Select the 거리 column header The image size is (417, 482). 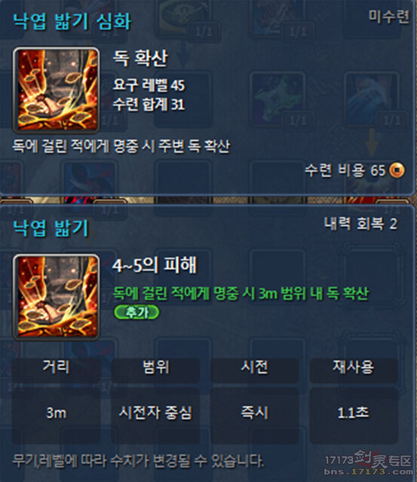pyautogui.click(x=56, y=367)
